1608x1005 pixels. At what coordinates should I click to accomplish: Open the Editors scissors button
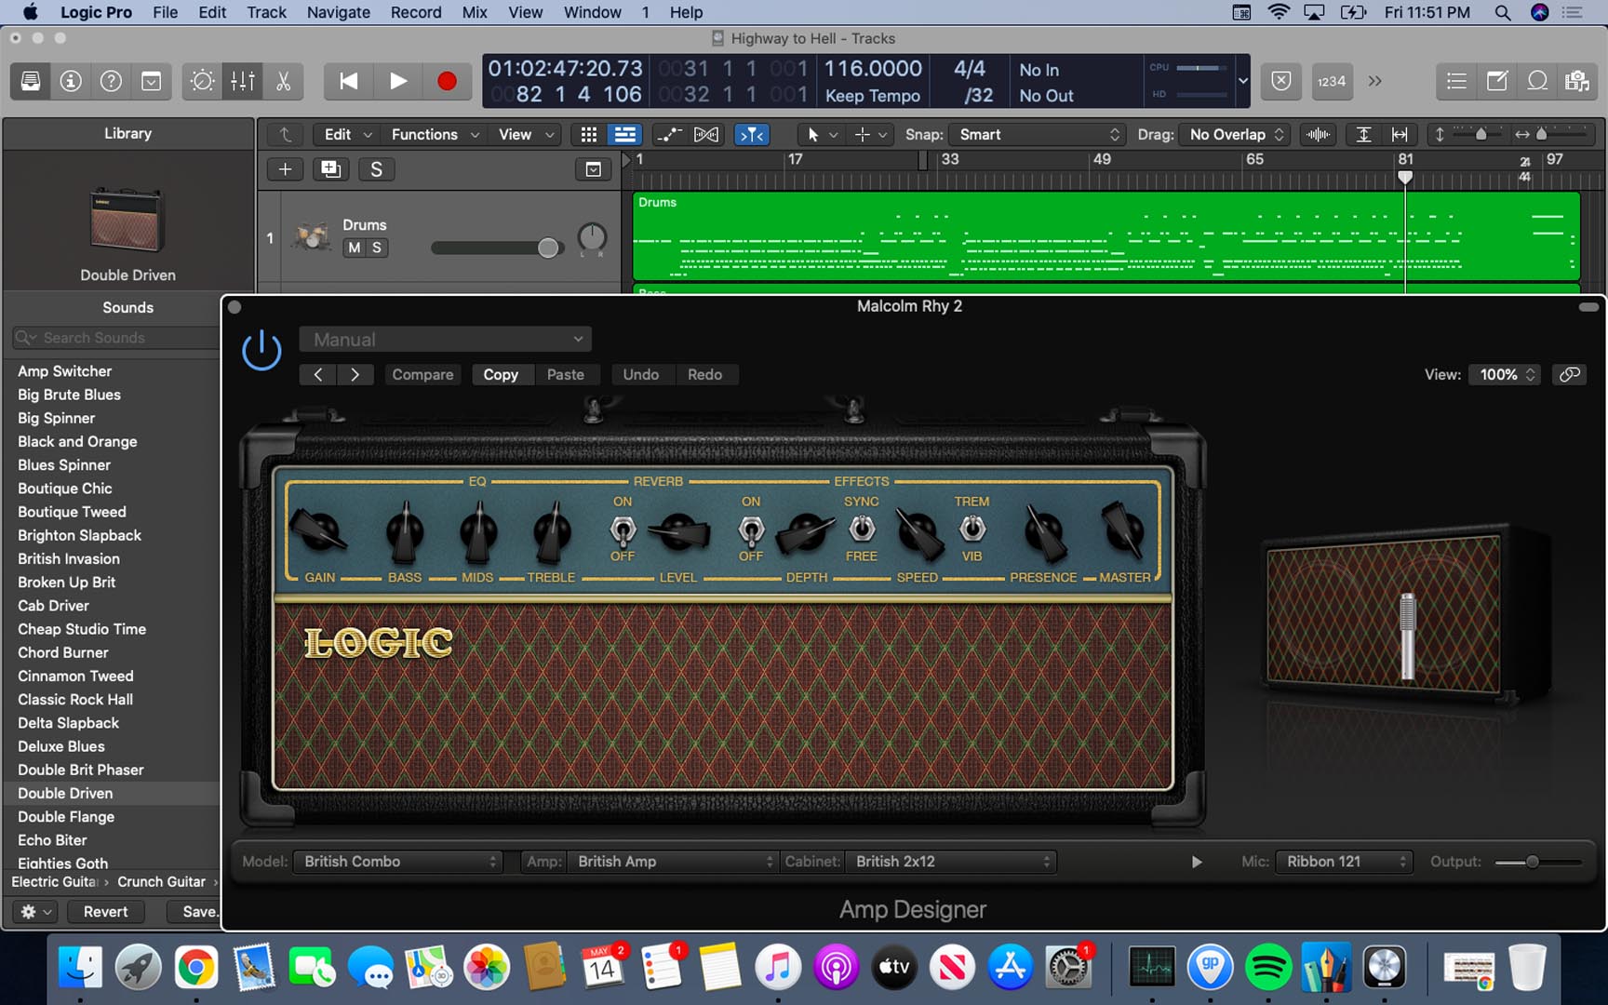click(284, 81)
